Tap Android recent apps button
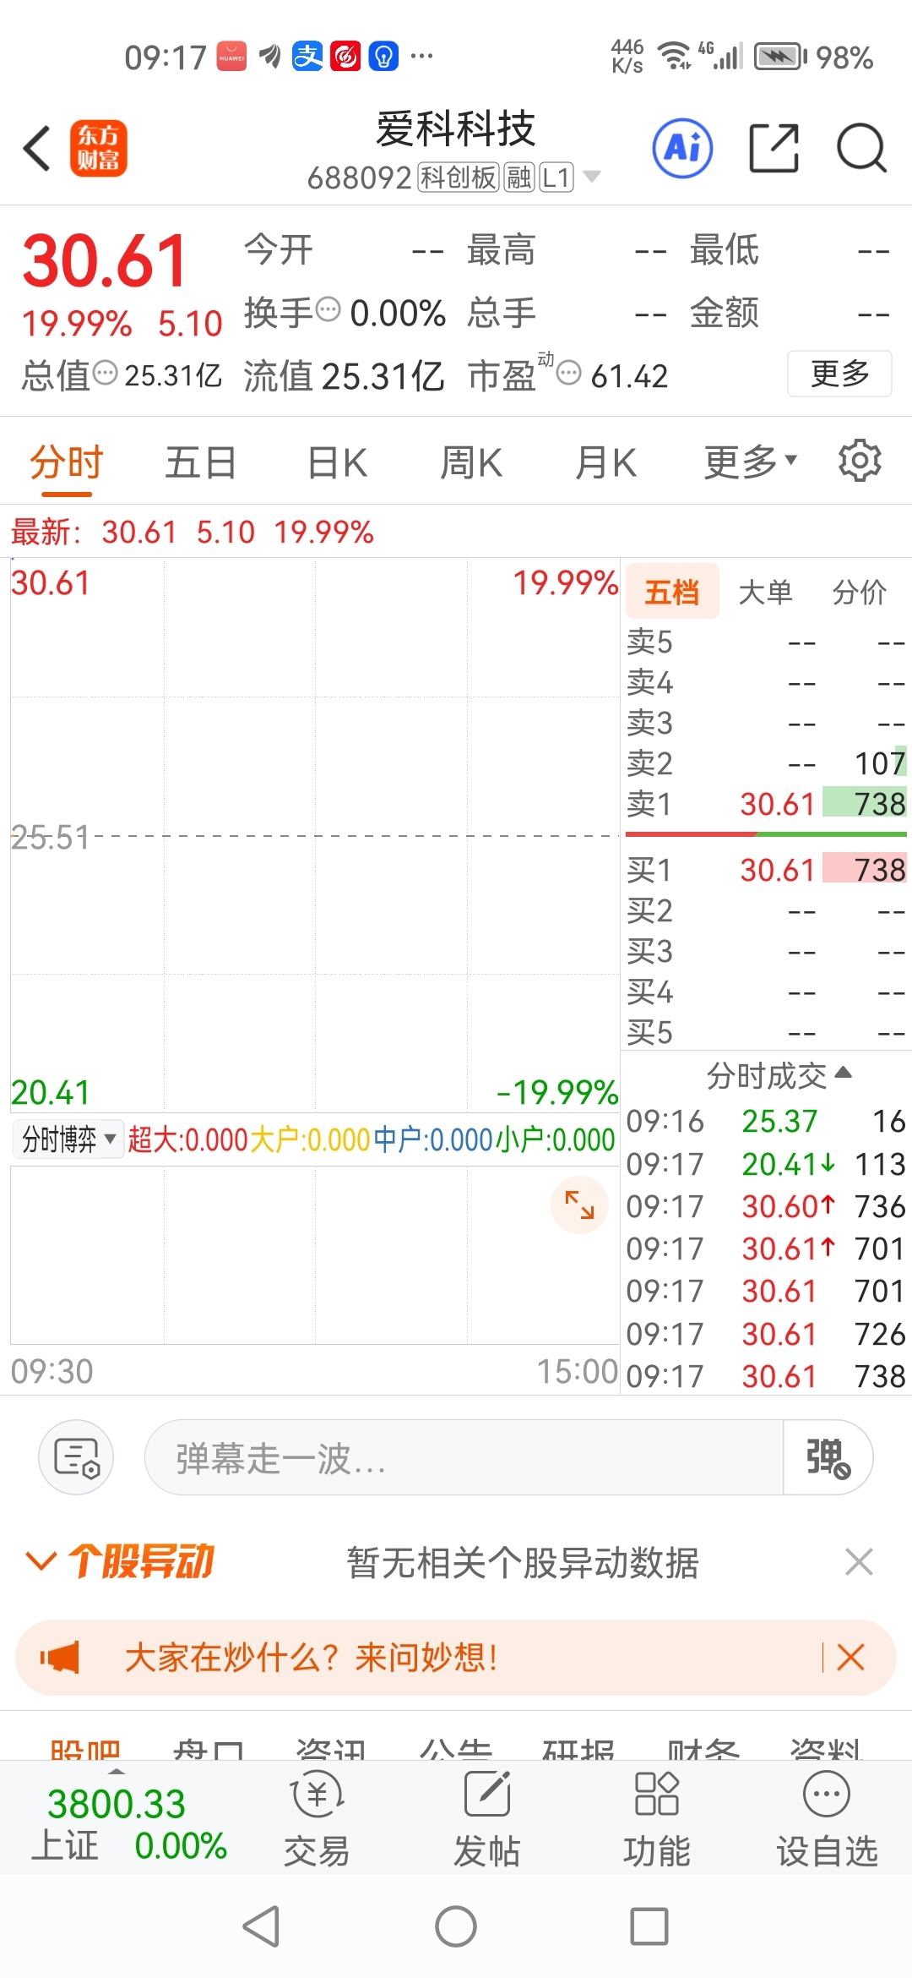 [x=649, y=1927]
